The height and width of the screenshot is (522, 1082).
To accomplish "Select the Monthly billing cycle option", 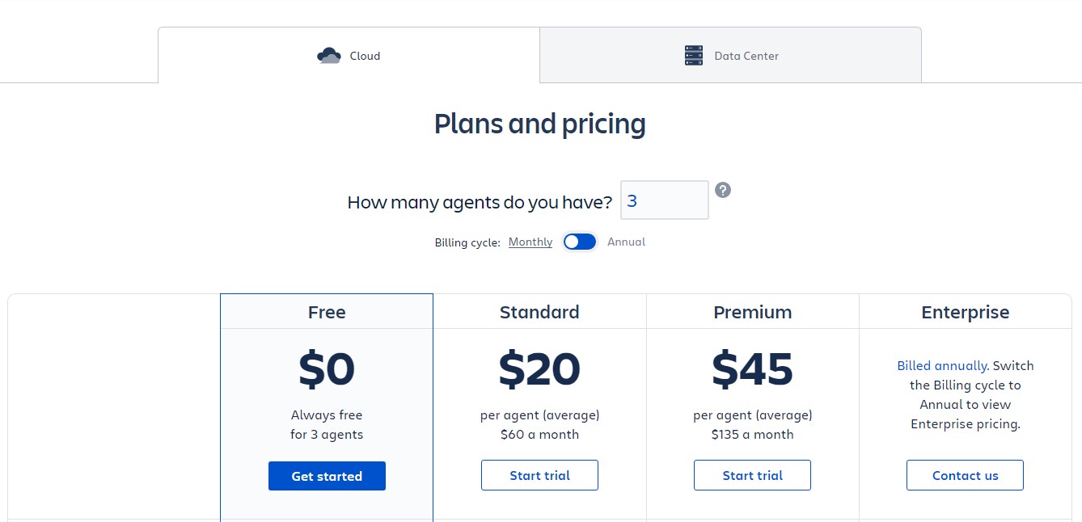I will click(x=530, y=242).
